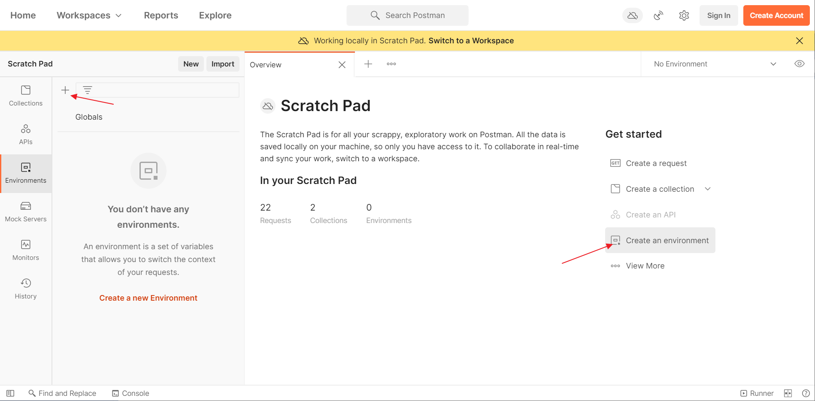The width and height of the screenshot is (815, 401).
Task: Show request History in sidebar
Action: (x=26, y=289)
